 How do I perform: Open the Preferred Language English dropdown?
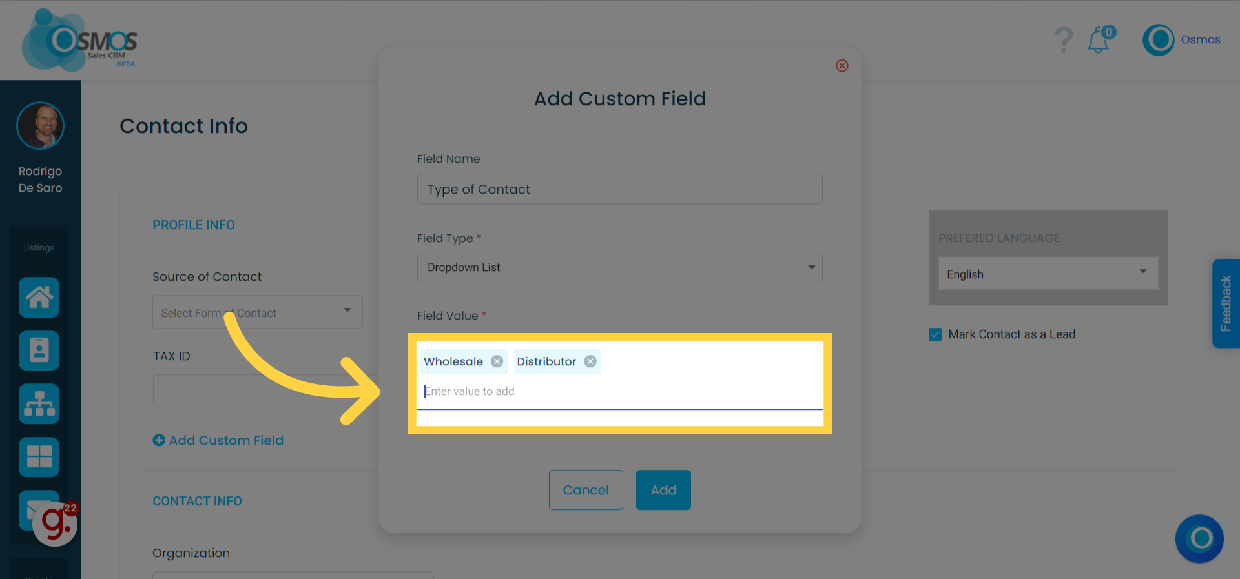click(x=1048, y=274)
